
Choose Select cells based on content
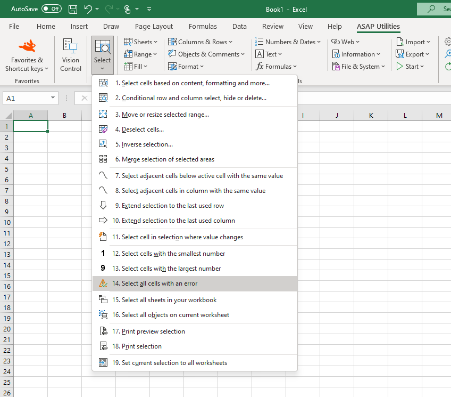point(195,83)
